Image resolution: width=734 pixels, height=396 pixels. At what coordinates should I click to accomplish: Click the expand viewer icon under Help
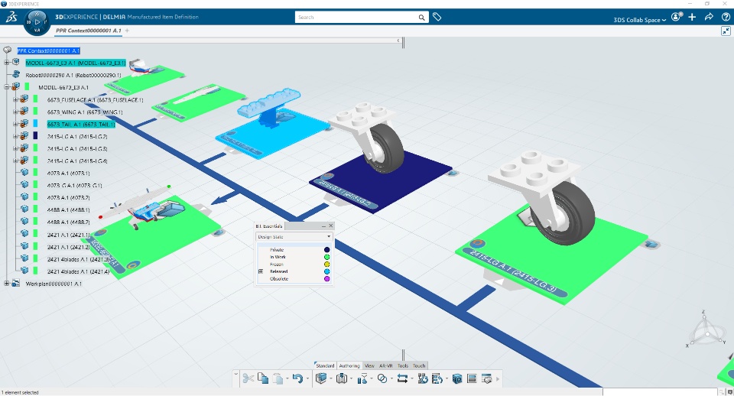[x=726, y=31]
